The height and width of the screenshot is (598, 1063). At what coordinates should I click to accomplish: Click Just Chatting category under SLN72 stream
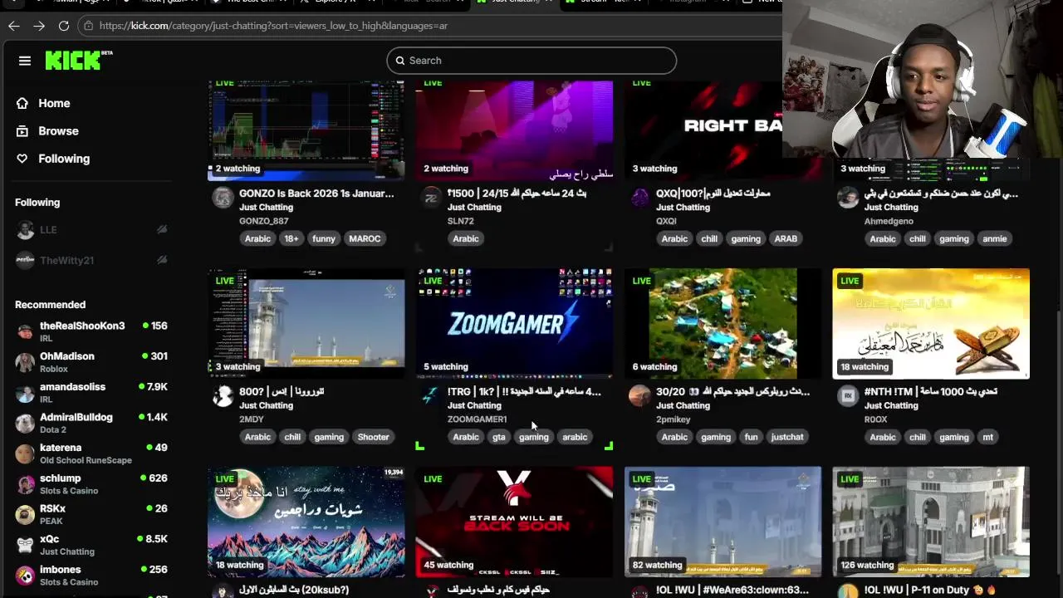tap(474, 208)
